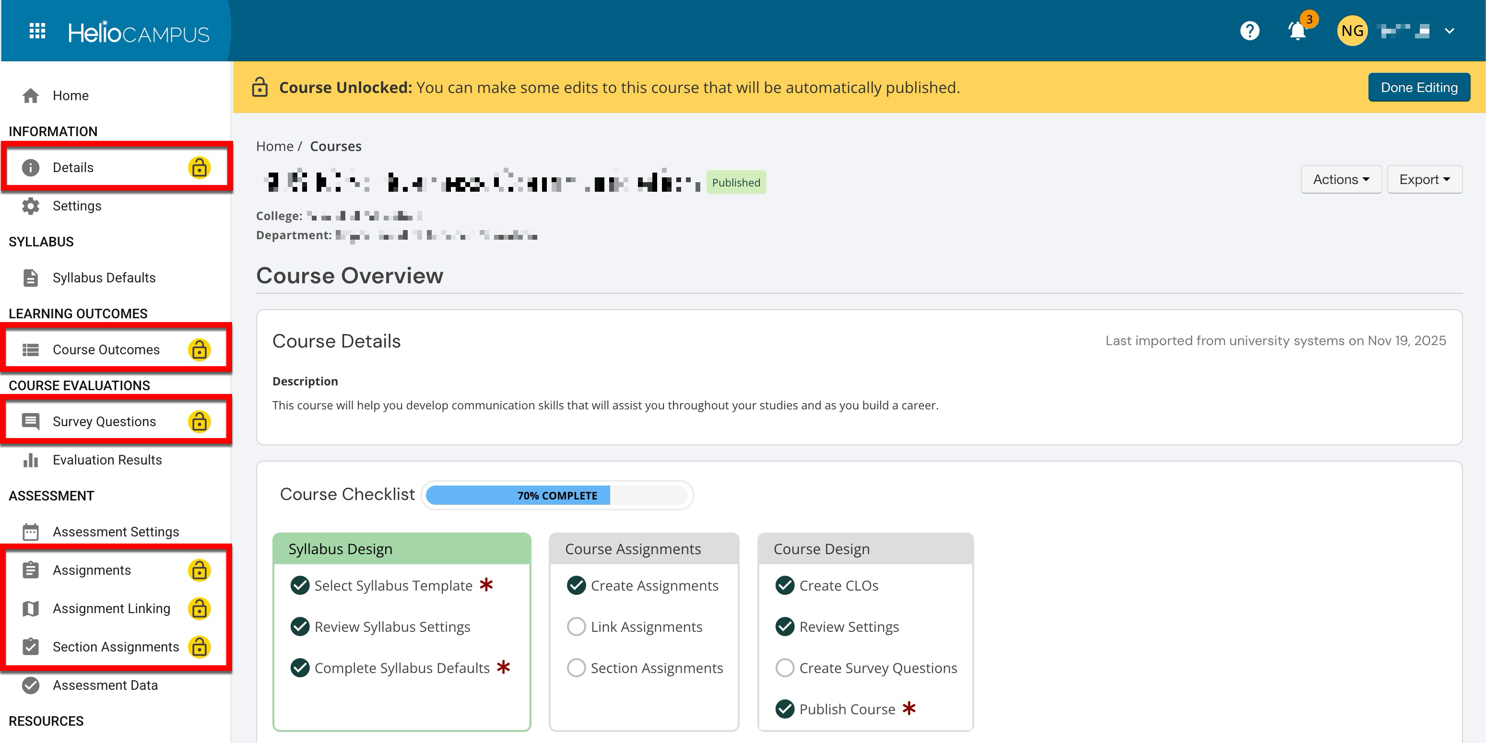Click the Settings gear icon in sidebar
This screenshot has height=743, width=1486.
[31, 206]
